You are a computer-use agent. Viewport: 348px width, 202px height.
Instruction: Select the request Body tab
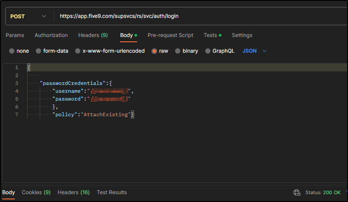(x=128, y=35)
